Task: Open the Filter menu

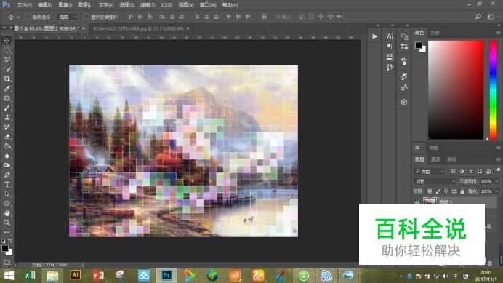Action: 148,5
